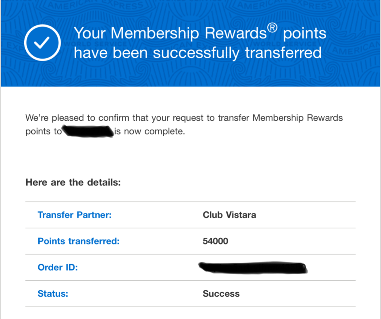Click the white checkmark circle icon

point(42,43)
